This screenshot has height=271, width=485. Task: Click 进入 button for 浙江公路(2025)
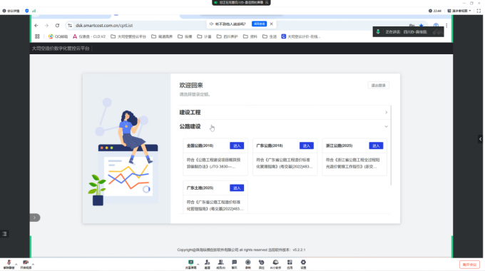[376, 145]
